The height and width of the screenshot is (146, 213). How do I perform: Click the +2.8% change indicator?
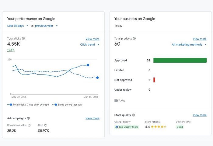(x=11, y=50)
